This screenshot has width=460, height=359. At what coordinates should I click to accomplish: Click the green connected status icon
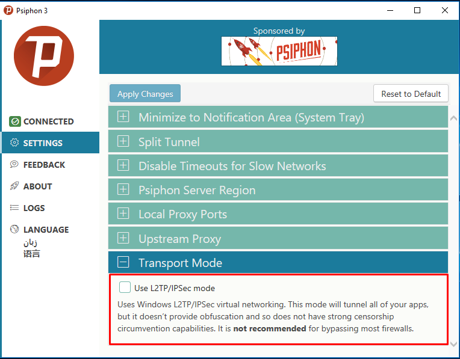tap(15, 121)
